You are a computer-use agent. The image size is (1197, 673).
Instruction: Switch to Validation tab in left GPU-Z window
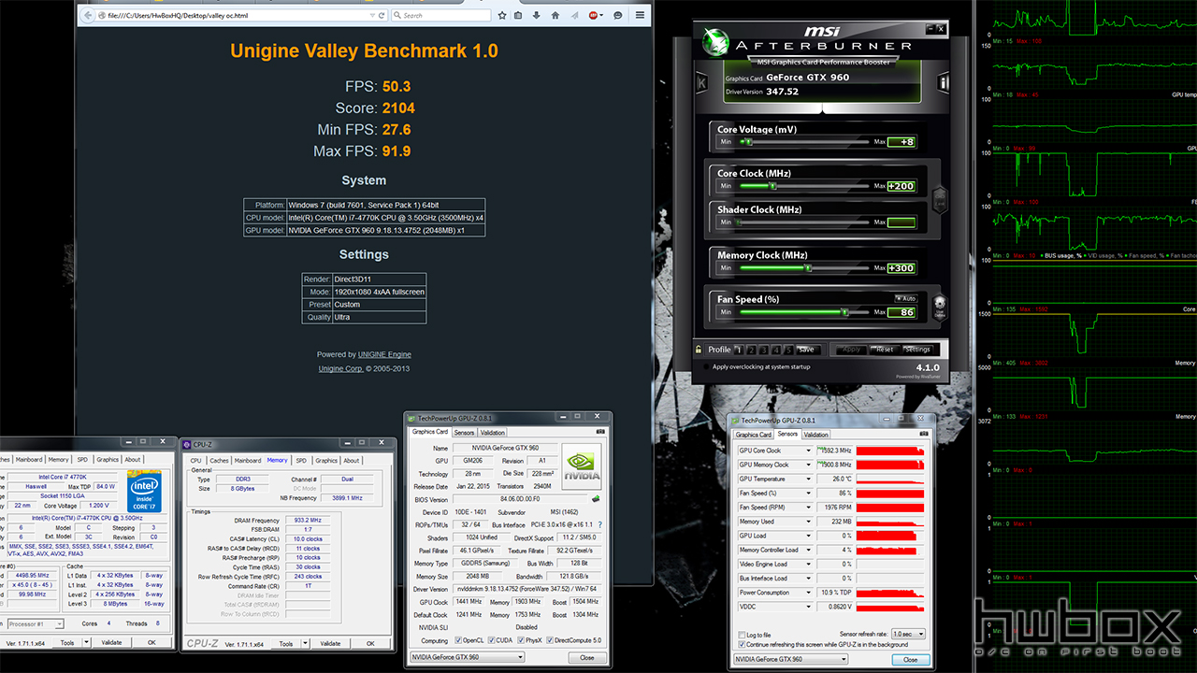(x=493, y=433)
